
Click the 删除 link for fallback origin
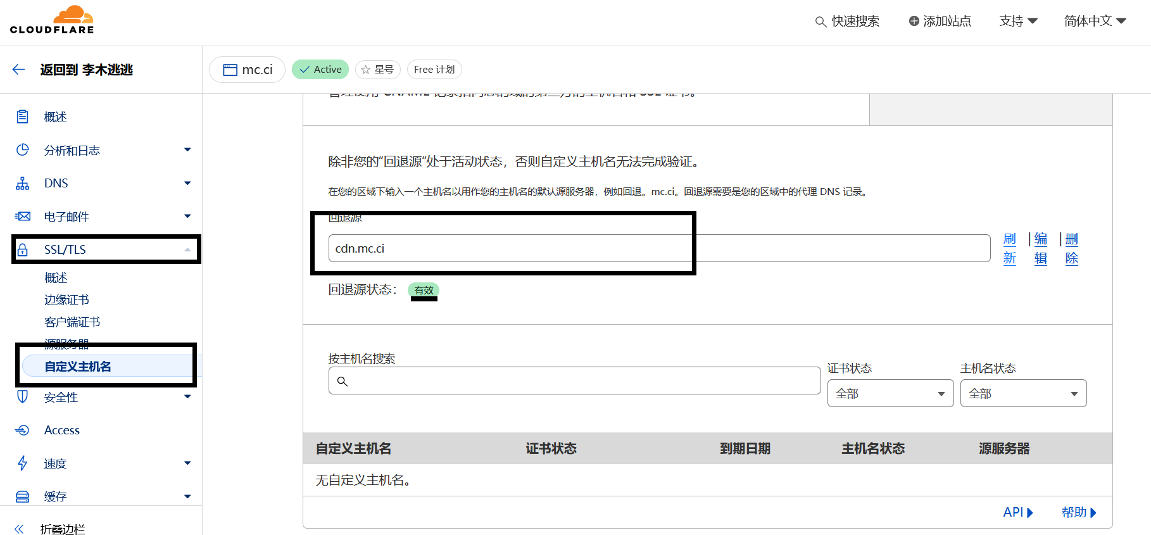click(1072, 249)
